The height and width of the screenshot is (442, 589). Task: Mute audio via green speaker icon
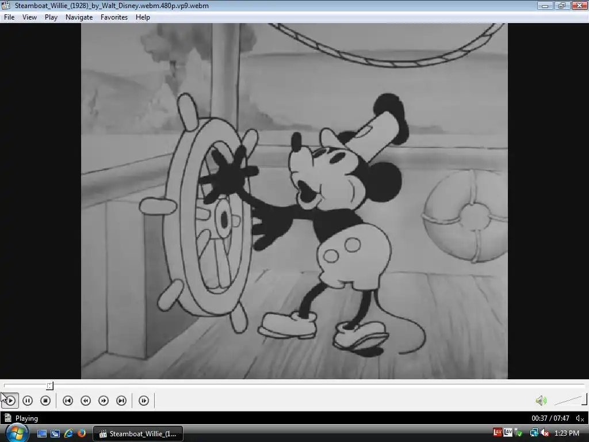point(541,401)
